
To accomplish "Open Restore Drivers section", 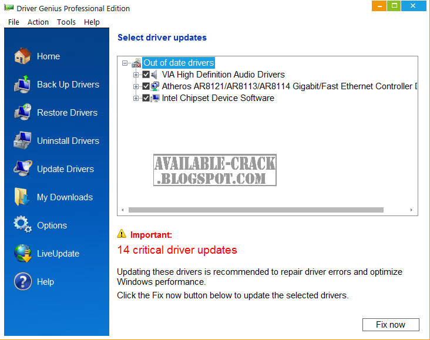I will (x=67, y=113).
